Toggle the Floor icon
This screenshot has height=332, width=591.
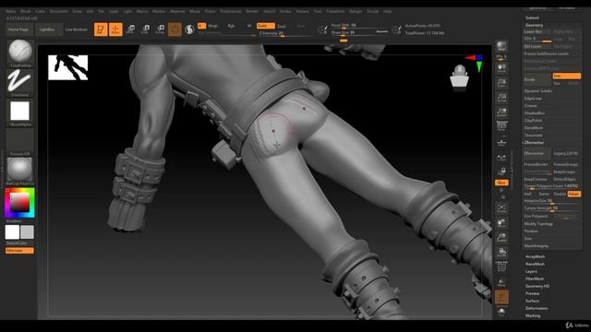tap(501, 142)
